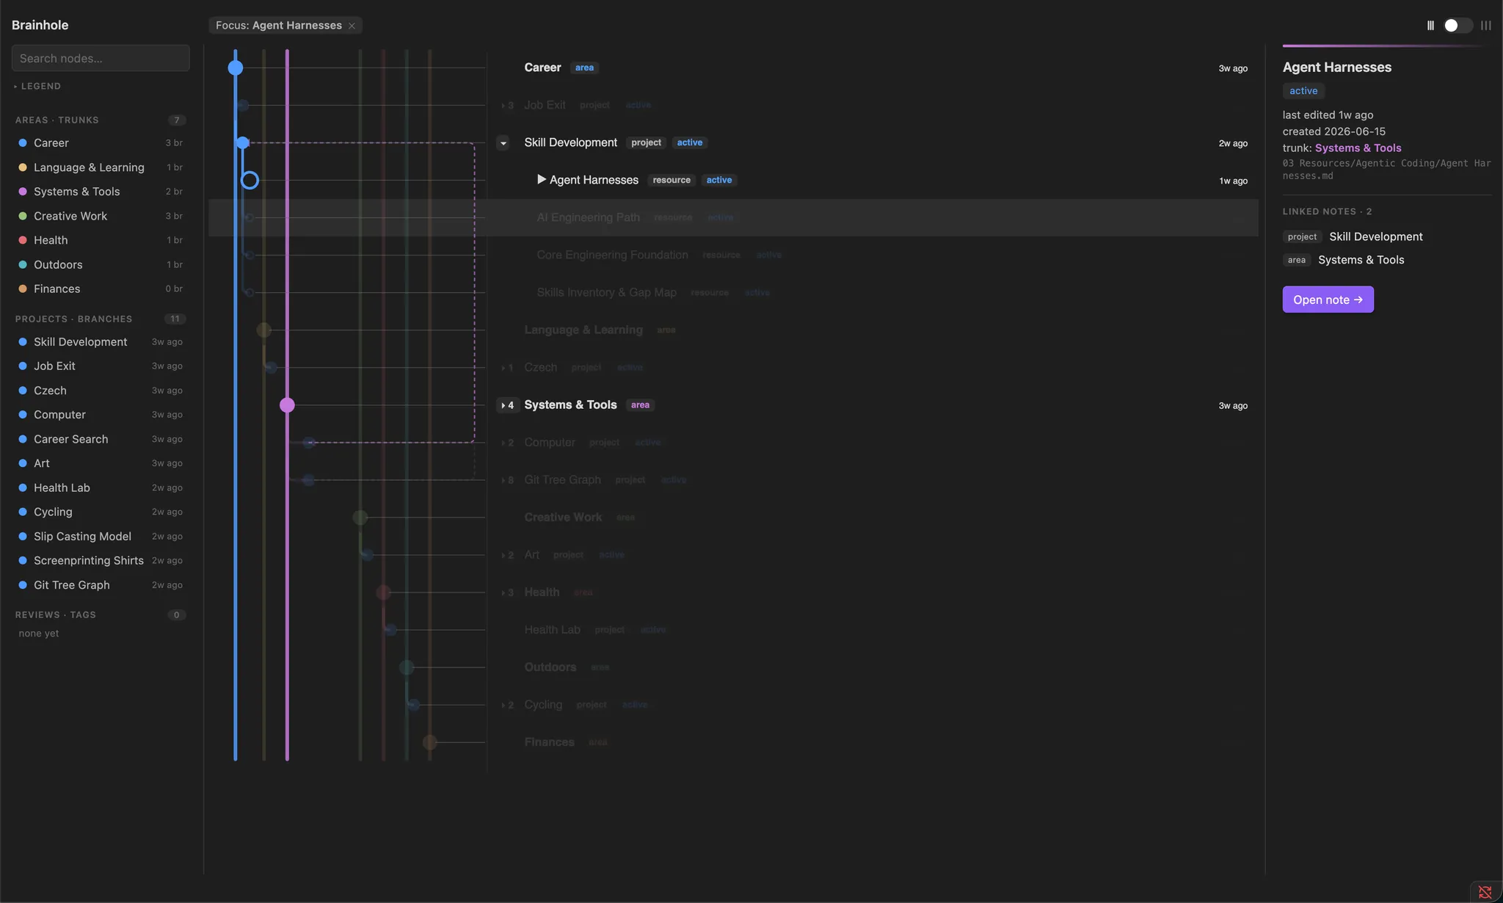This screenshot has height=903, width=1503.
Task: Select Czech in Projects list
Action: (101, 391)
